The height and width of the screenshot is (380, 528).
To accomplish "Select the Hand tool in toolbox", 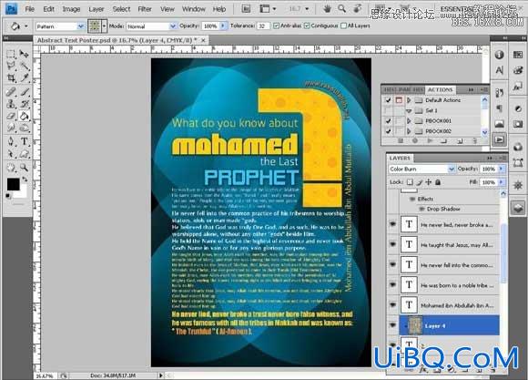I will 11,168.
